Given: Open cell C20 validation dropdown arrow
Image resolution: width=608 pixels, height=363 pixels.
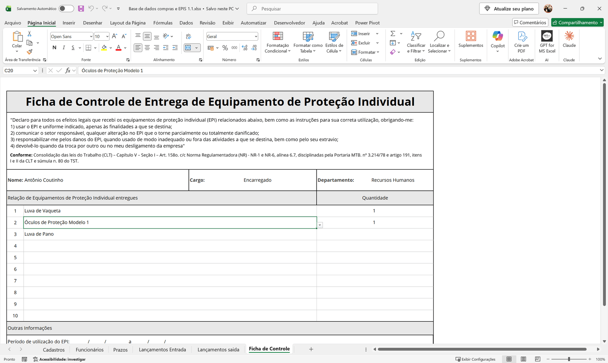Looking at the screenshot, I should point(320,225).
